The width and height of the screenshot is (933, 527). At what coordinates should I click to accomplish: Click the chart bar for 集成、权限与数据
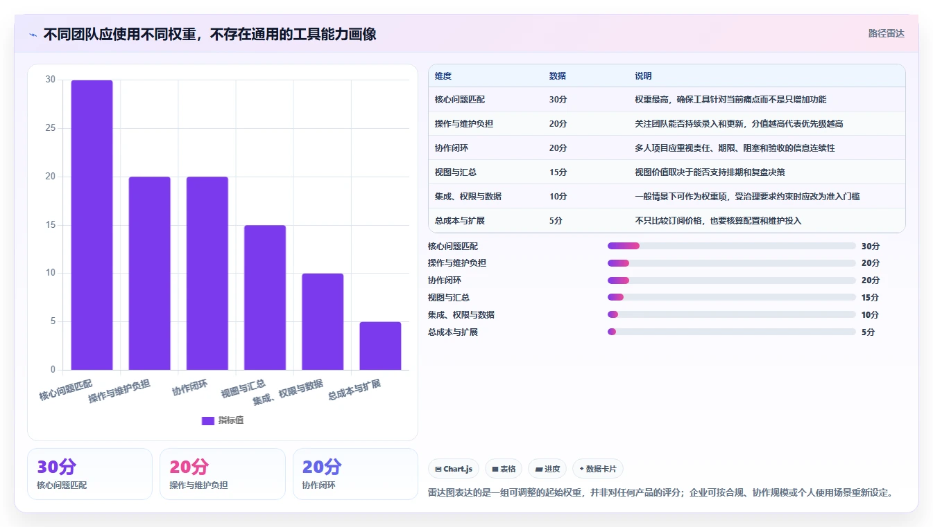[322, 322]
